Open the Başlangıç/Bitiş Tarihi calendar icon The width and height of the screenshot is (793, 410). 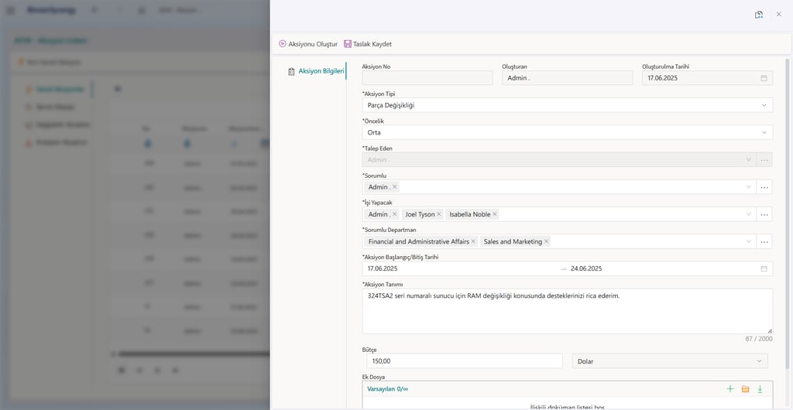point(764,268)
